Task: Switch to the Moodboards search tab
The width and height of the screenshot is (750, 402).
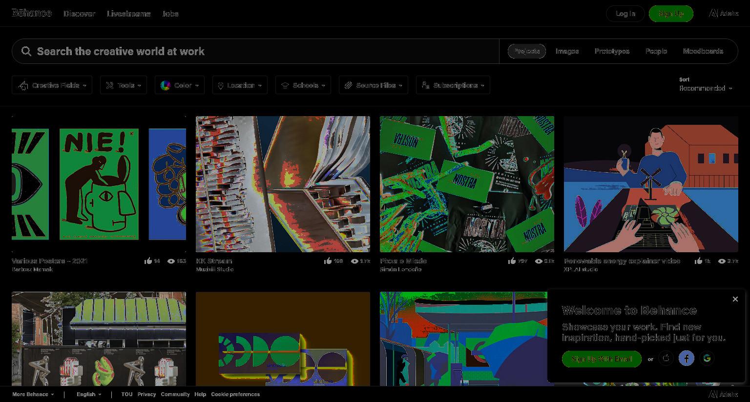Action: 703,51
